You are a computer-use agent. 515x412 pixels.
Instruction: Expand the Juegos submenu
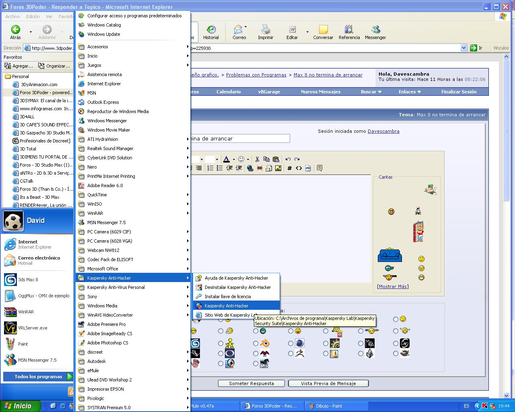133,65
